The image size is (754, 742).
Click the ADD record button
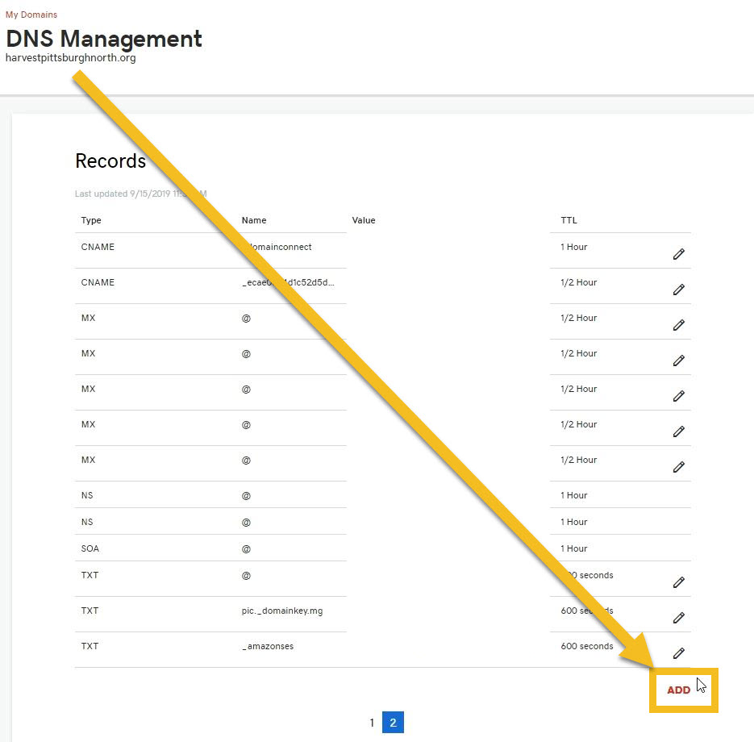pyautogui.click(x=678, y=690)
